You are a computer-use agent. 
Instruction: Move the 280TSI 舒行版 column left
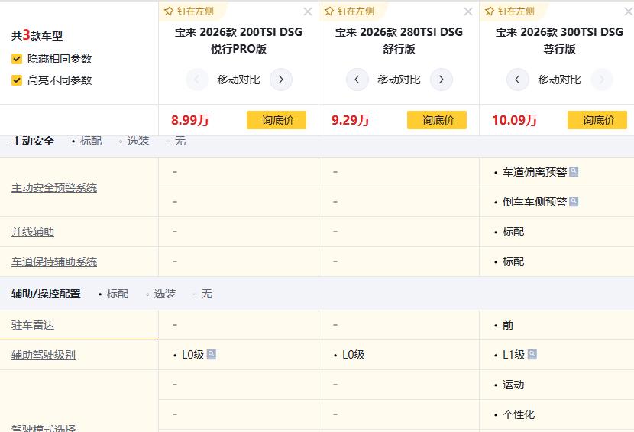coord(357,80)
